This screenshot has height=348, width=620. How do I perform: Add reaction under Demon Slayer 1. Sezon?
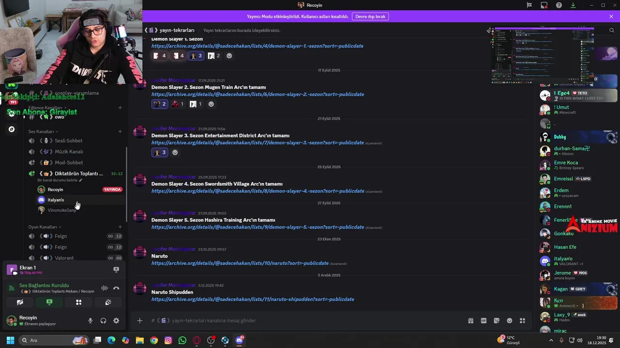(x=230, y=56)
